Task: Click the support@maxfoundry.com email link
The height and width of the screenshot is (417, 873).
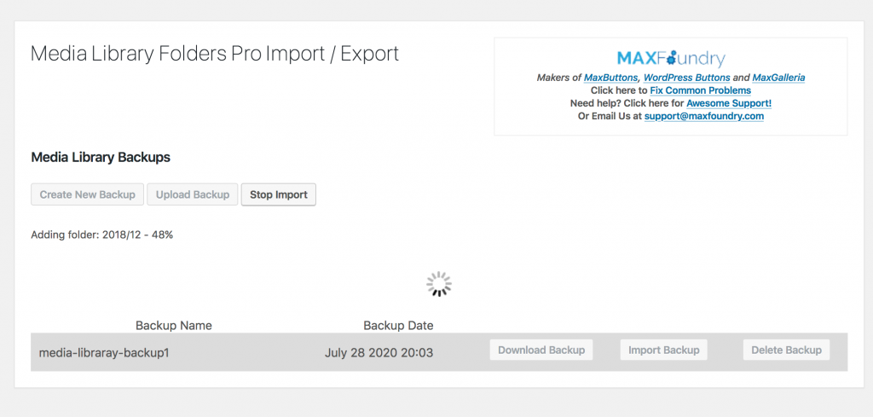Action: coord(703,116)
